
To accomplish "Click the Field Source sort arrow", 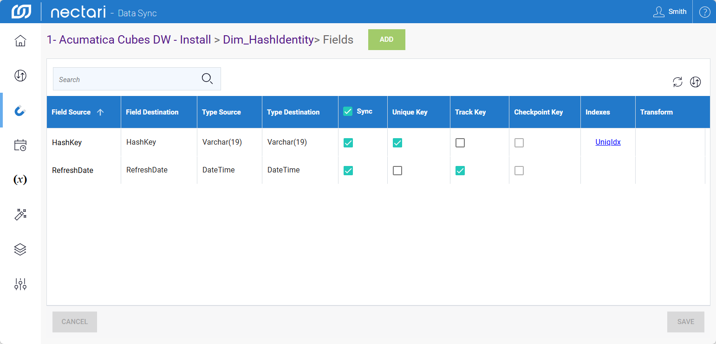I will (x=100, y=112).
